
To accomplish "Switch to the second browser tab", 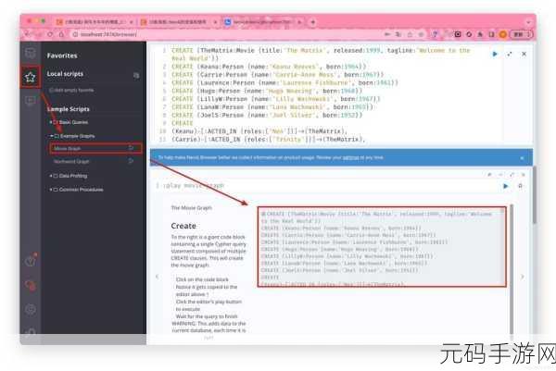I will 178,22.
